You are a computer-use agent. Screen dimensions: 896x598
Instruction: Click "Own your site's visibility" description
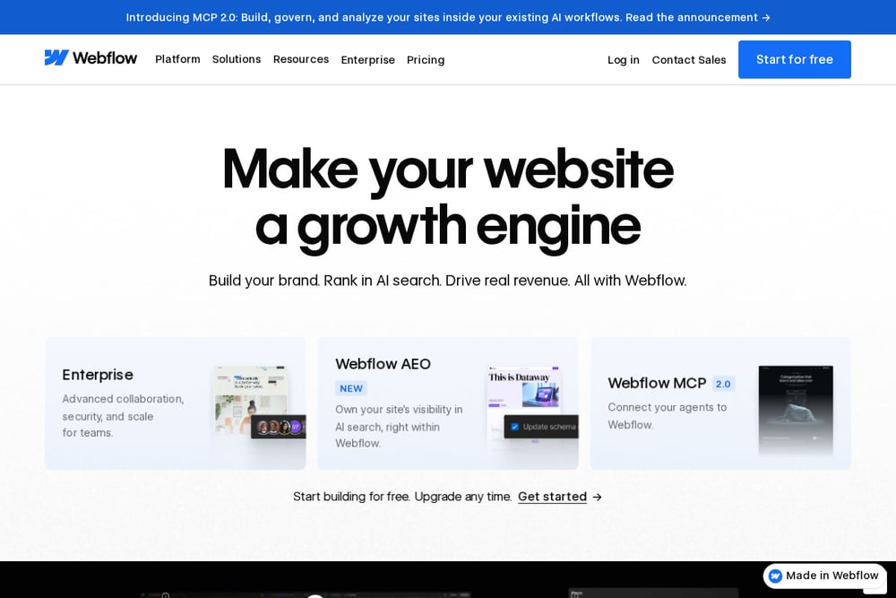tap(399, 426)
